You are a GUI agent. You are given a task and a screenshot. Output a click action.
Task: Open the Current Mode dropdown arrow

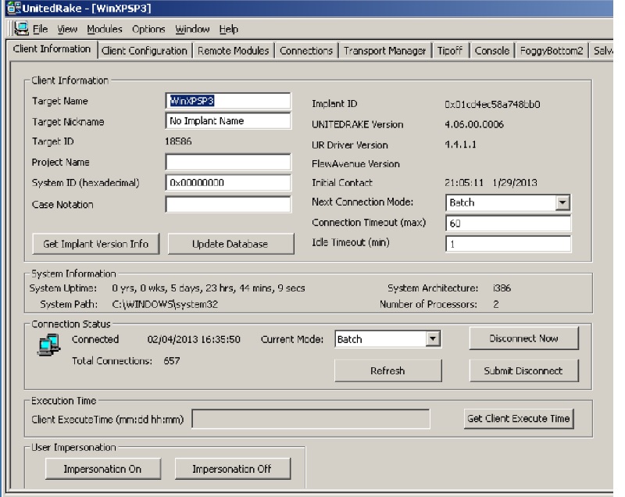point(434,339)
